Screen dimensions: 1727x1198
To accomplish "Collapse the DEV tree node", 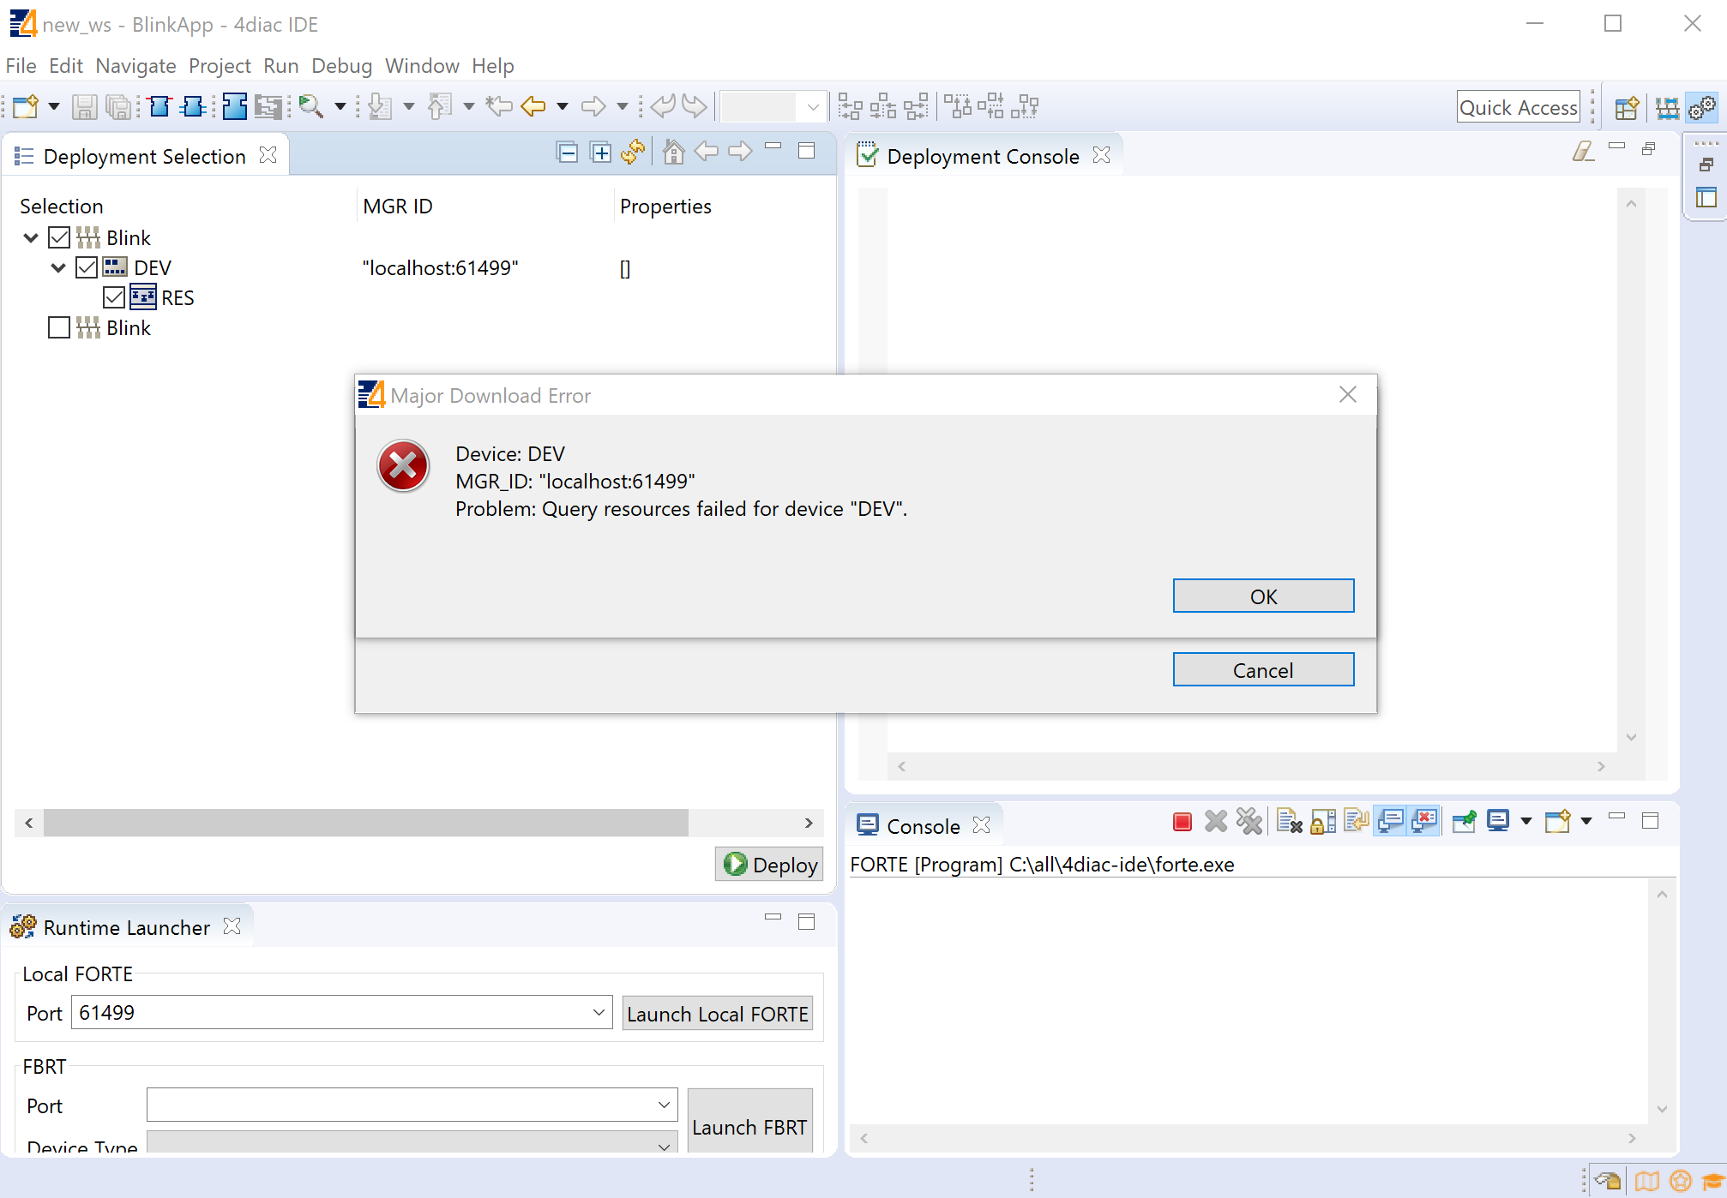I will tap(58, 267).
